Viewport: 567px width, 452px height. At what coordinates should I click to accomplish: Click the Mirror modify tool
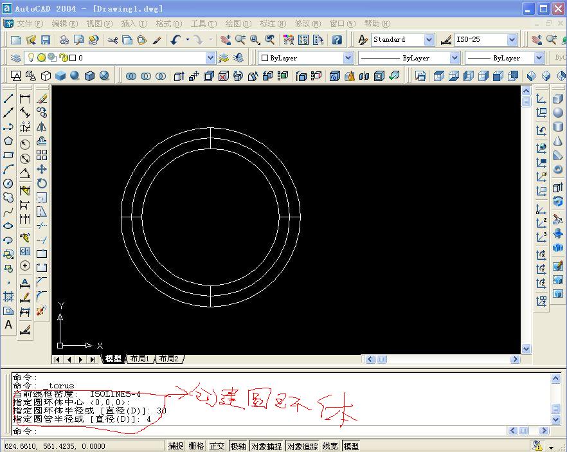click(42, 127)
